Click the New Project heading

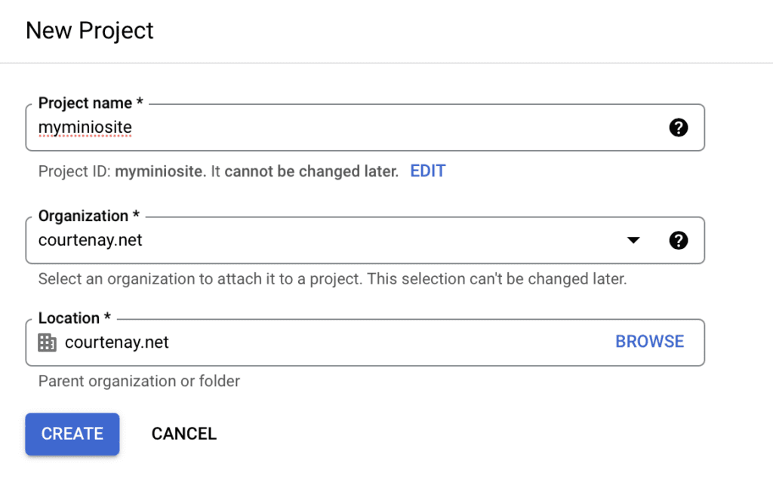89,30
